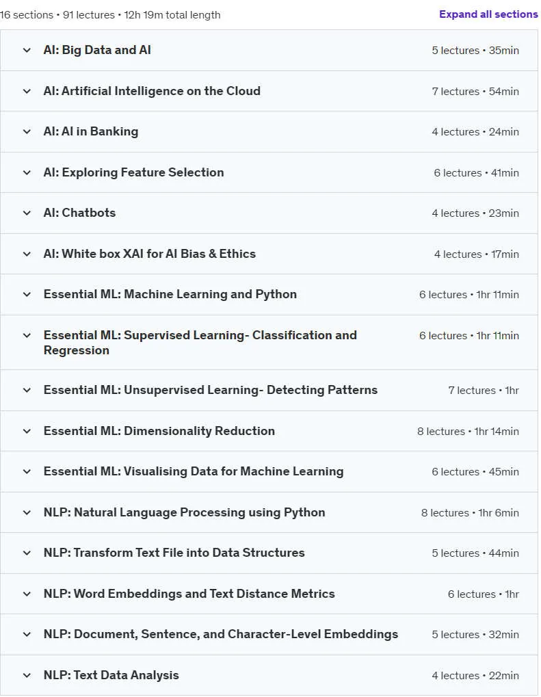This screenshot has height=697, width=541.
Task: Click the chevron next to AI: Chatbots
Action: click(x=27, y=213)
